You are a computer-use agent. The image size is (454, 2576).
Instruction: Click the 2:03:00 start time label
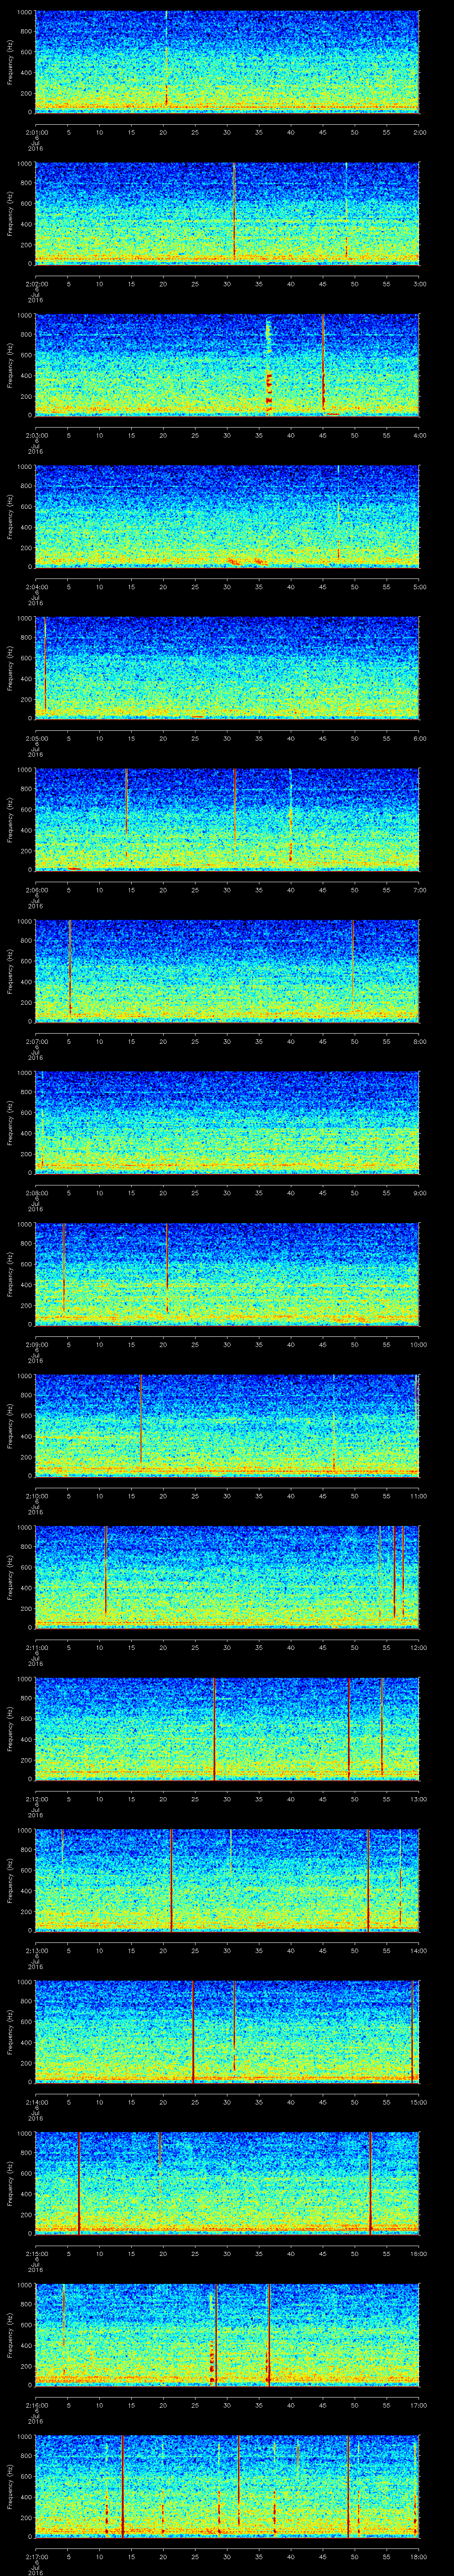click(36, 435)
